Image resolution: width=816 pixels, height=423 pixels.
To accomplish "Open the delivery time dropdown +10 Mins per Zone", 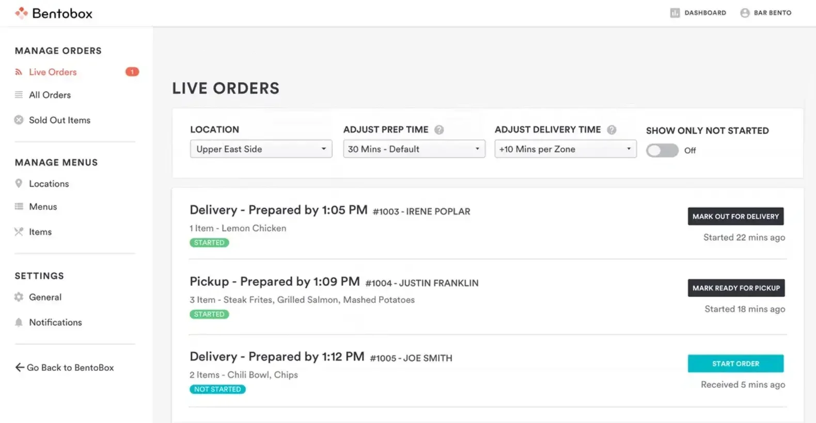I will (x=566, y=149).
